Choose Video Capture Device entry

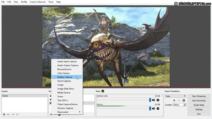[x=67, y=104]
